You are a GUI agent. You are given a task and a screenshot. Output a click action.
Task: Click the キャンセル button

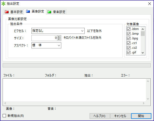click(120, 116)
